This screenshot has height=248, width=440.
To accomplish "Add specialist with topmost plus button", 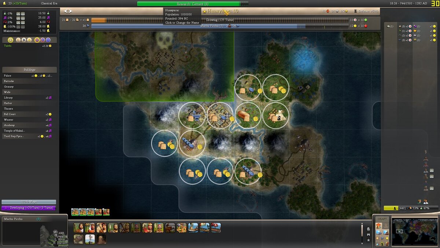I will (x=432, y=170).
